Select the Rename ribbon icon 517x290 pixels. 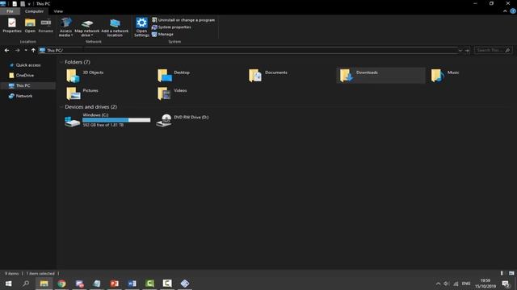point(46,26)
